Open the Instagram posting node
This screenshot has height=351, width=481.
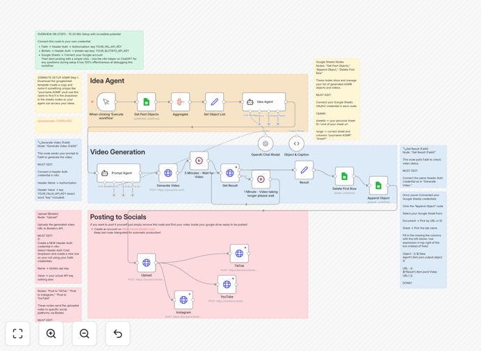[x=184, y=300]
